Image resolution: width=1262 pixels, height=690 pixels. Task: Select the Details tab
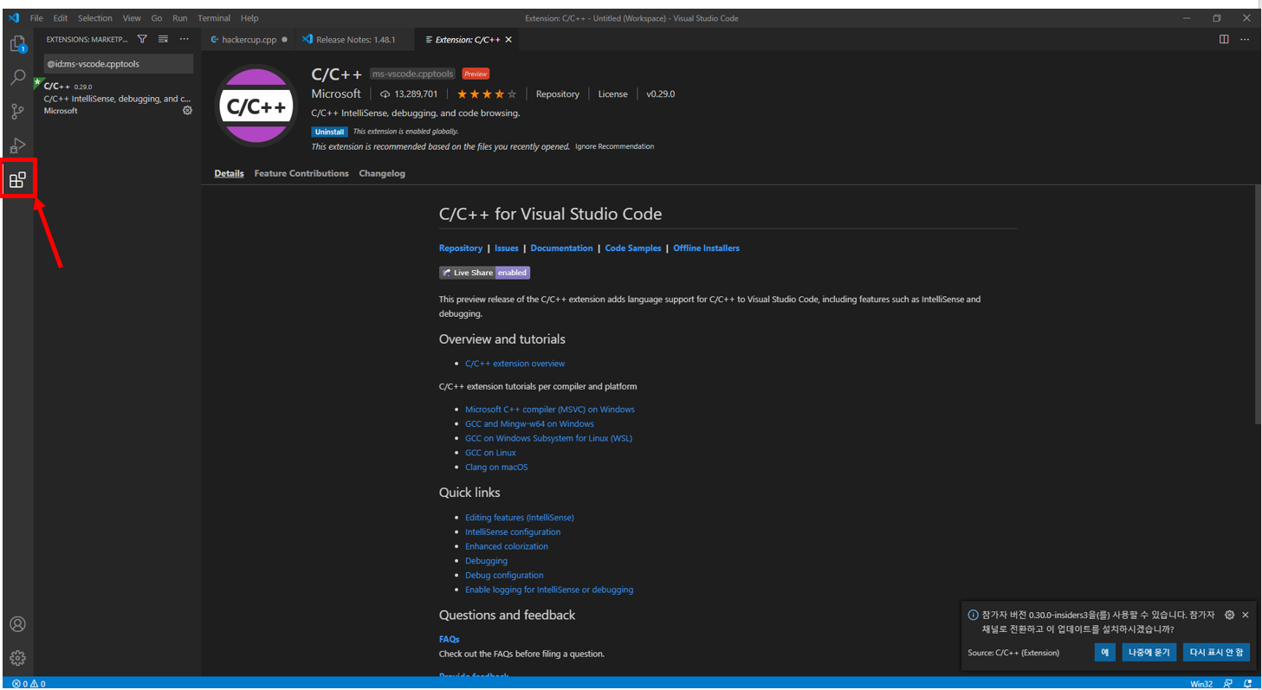coord(229,173)
